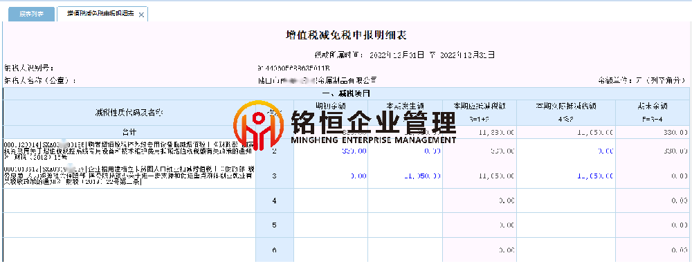Click the 纳税人名称（公章） label
Viewport: 692px width, 262px height.
(40, 81)
